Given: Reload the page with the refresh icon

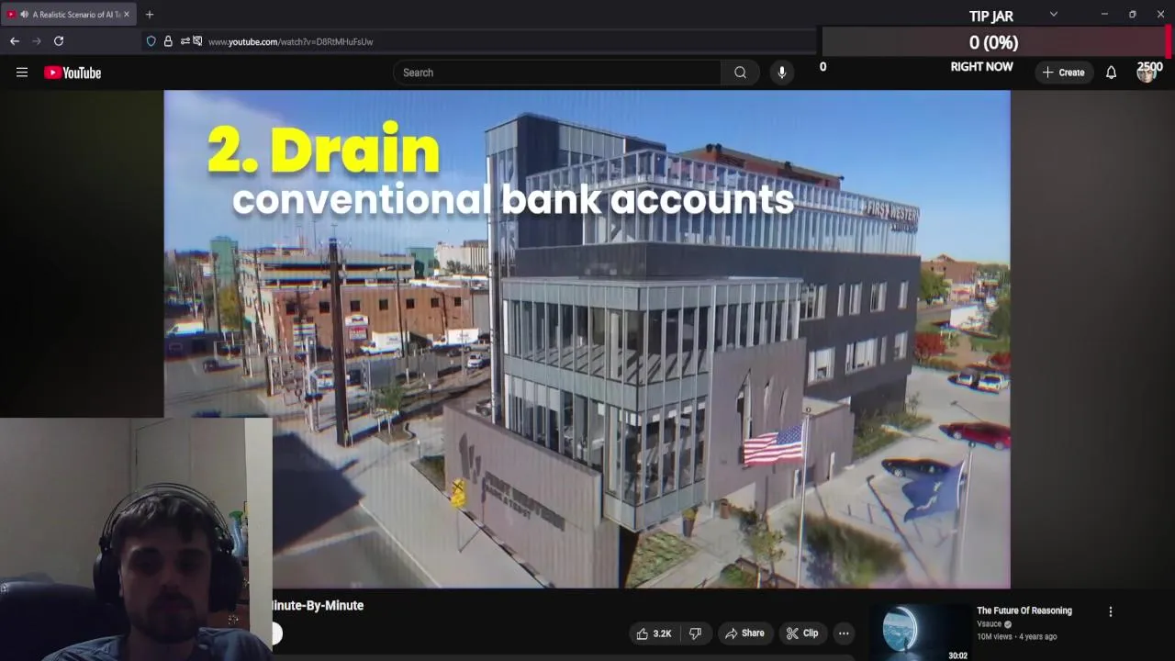Looking at the screenshot, I should pyautogui.click(x=59, y=41).
